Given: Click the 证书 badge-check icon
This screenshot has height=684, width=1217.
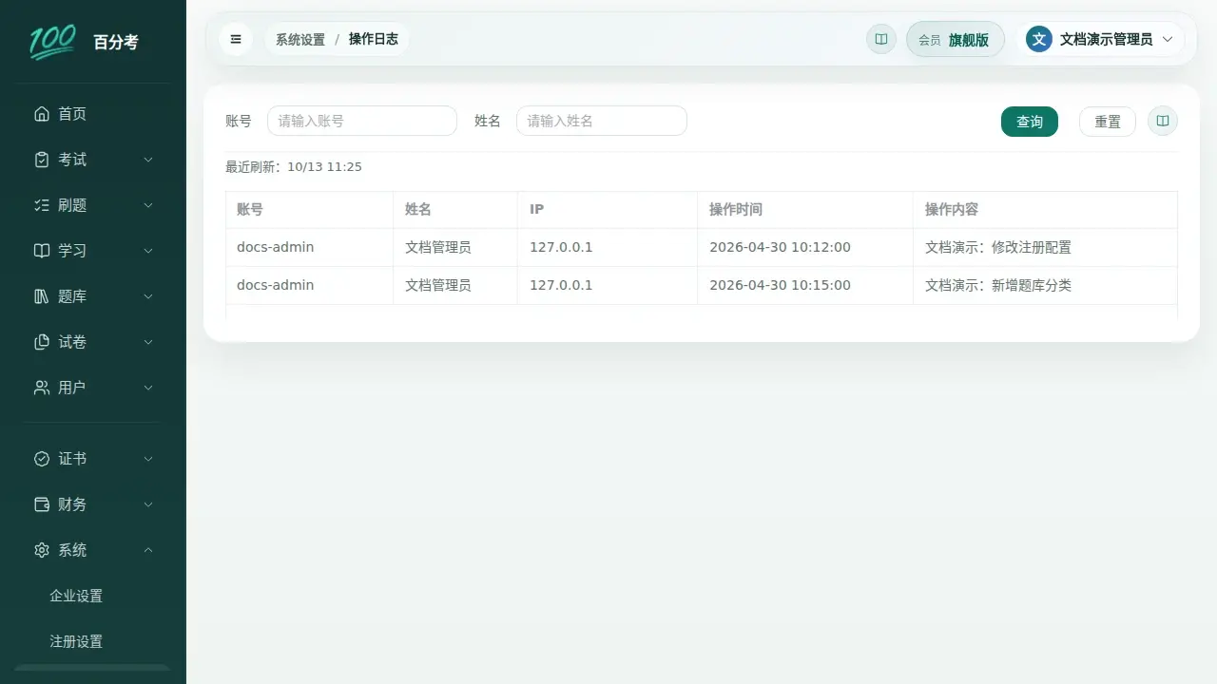Looking at the screenshot, I should pyautogui.click(x=42, y=459).
